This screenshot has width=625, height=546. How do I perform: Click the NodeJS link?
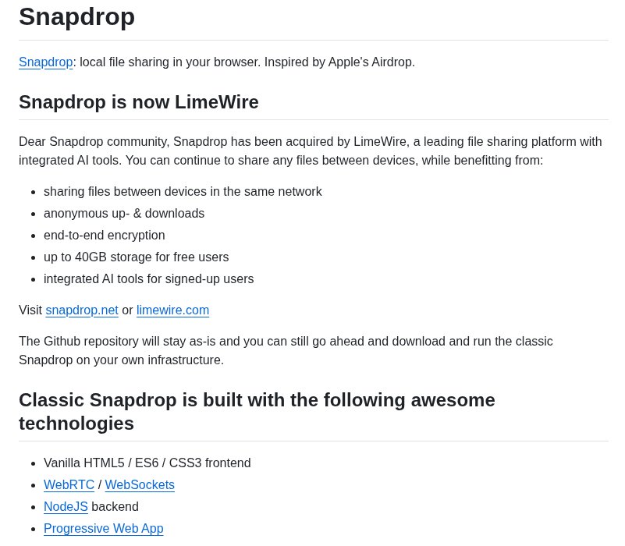coord(66,506)
